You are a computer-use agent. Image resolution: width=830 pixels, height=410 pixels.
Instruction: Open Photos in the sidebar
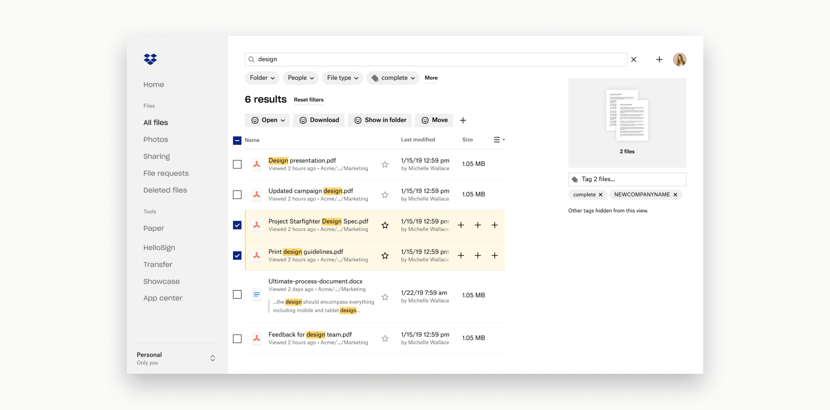click(156, 140)
